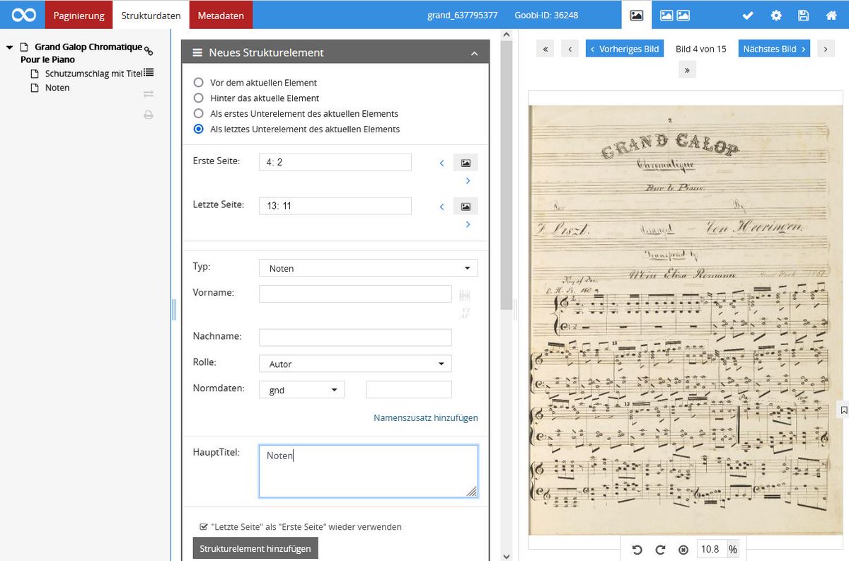Click the swap arrows icon in tree panel
Screen dimensions: 849x561
tap(149, 94)
